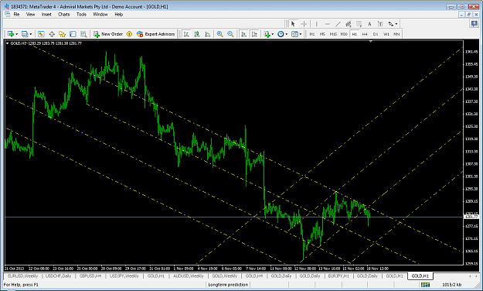
Task: Switch chart to Bar Chart mode
Action: tap(186, 34)
